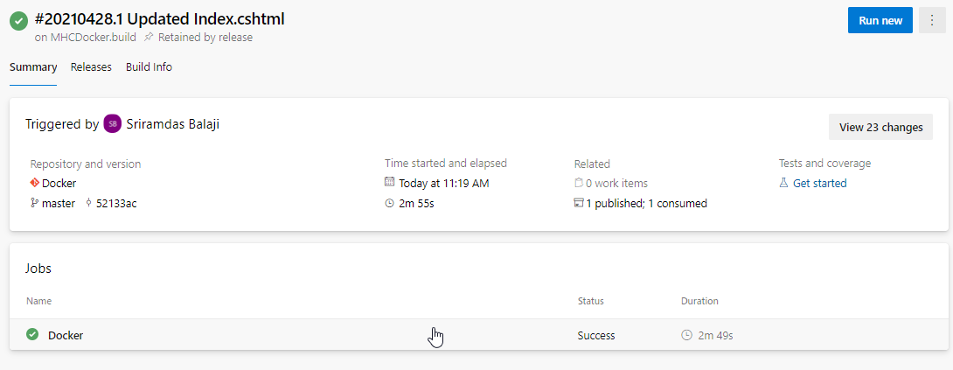Switch to the Releases tab
The height and width of the screenshot is (370, 953).
click(91, 67)
